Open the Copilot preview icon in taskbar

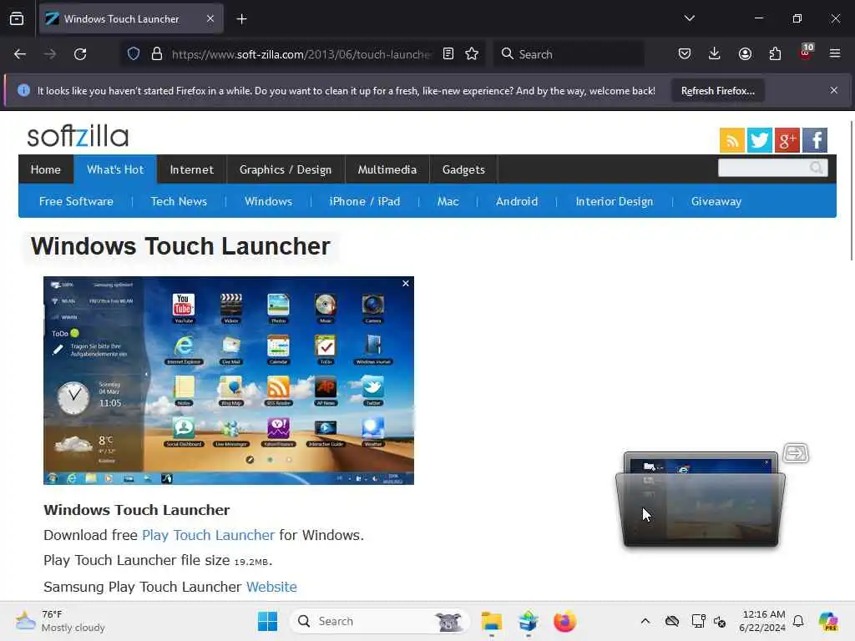point(827,621)
